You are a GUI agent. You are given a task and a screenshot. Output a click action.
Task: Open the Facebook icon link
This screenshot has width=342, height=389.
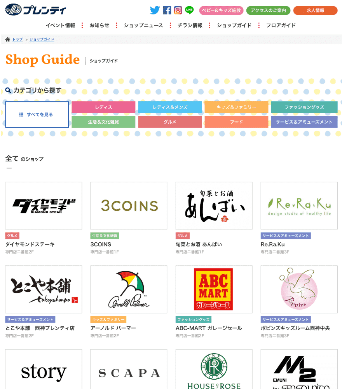[x=167, y=10]
